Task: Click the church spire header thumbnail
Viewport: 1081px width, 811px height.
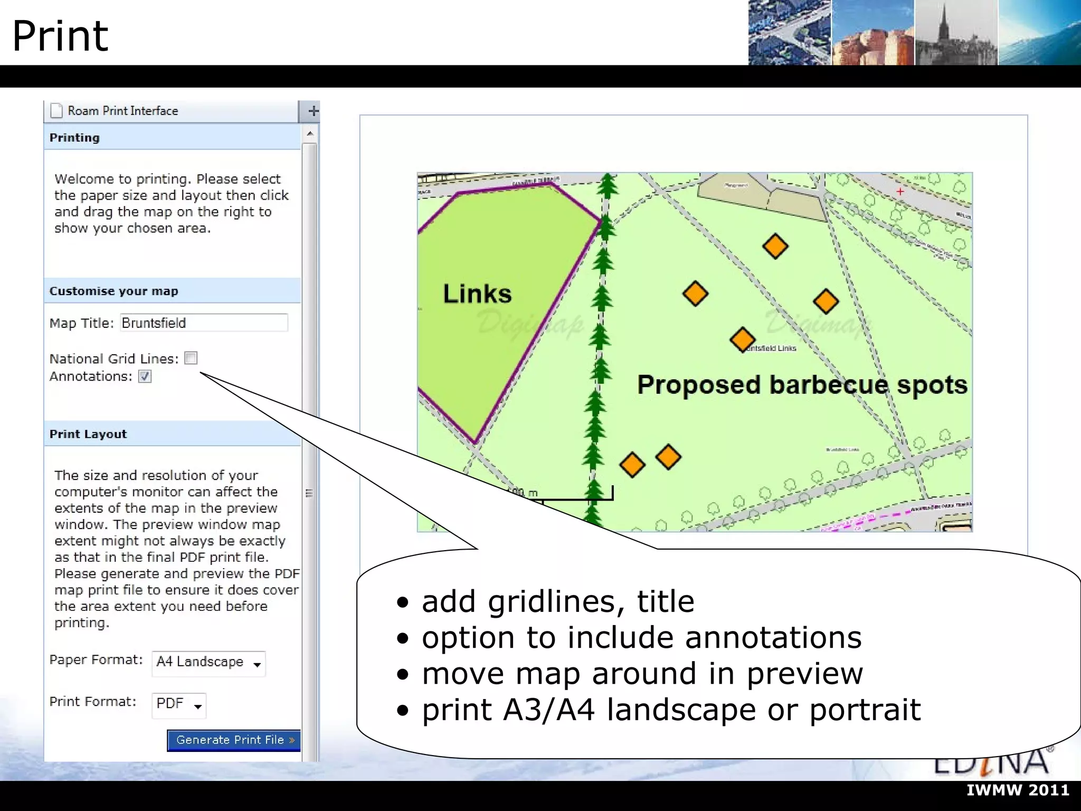Action: click(956, 32)
